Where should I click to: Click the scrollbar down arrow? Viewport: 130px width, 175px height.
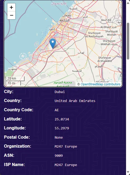[128, 172]
